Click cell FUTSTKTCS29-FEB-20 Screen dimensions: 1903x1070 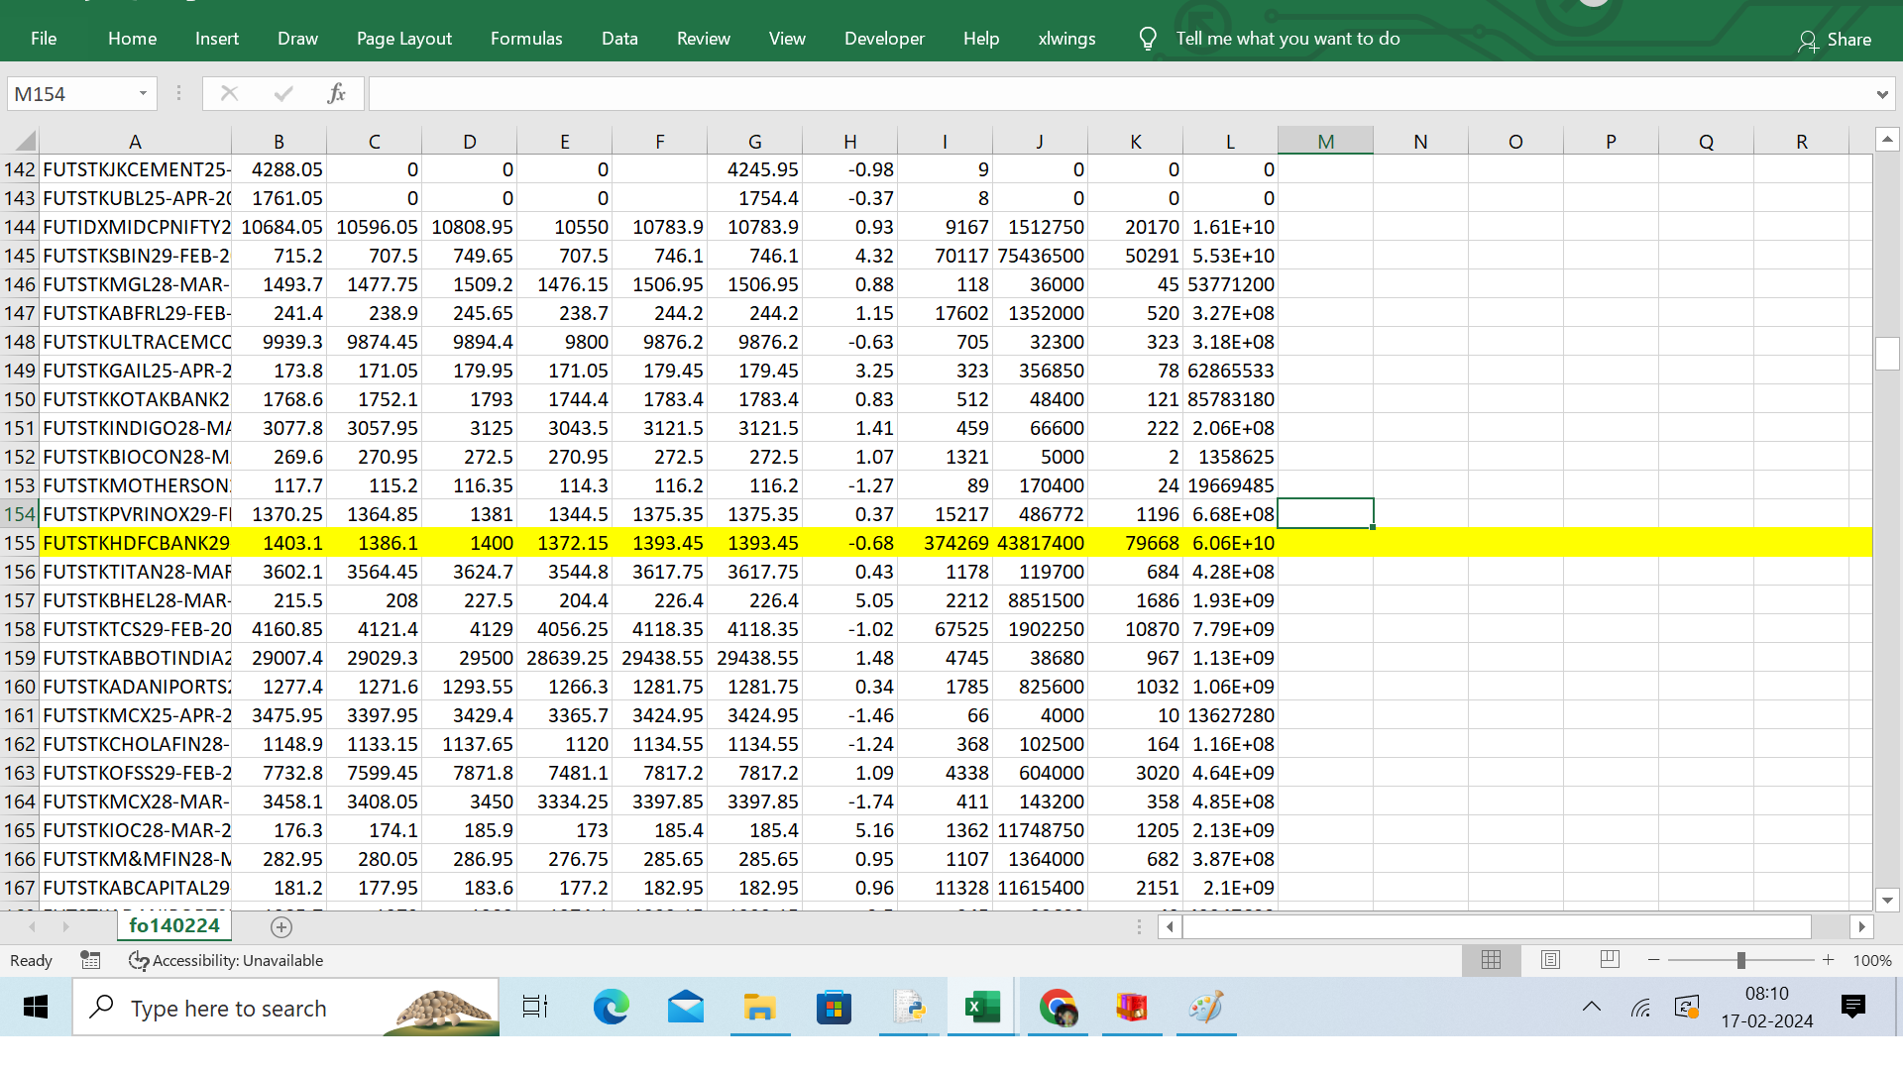(x=136, y=629)
